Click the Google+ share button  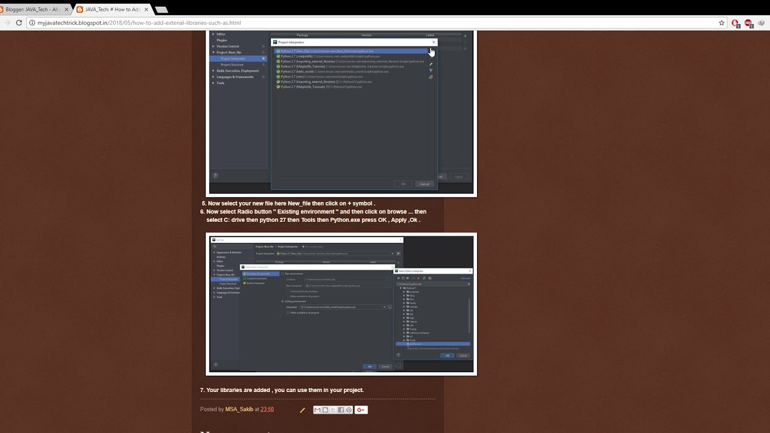click(x=361, y=410)
